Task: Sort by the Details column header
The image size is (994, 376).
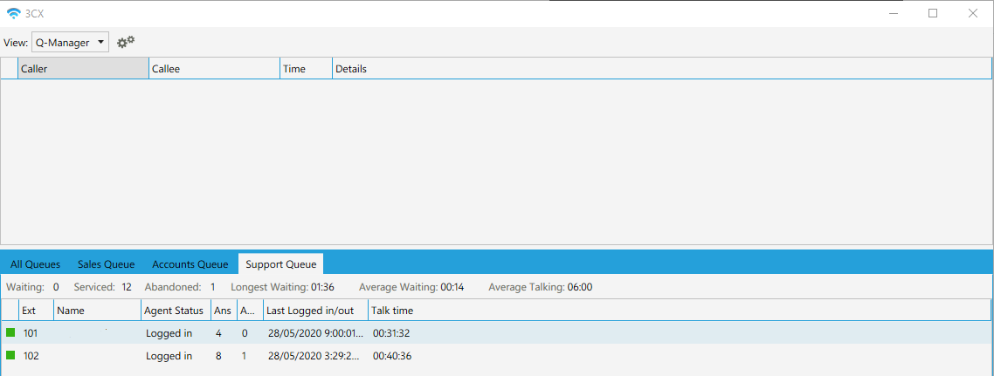Action: click(x=661, y=68)
